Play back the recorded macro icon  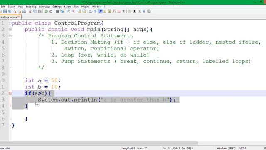point(139,11)
